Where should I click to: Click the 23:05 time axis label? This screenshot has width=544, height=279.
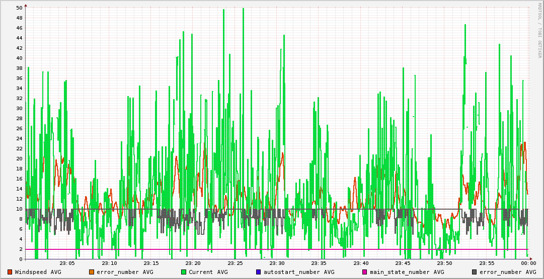[67, 263]
